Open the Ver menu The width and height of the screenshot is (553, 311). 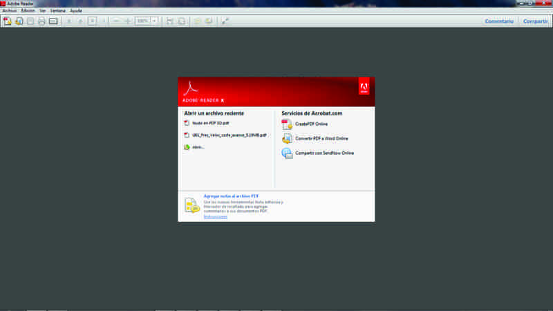pos(43,10)
